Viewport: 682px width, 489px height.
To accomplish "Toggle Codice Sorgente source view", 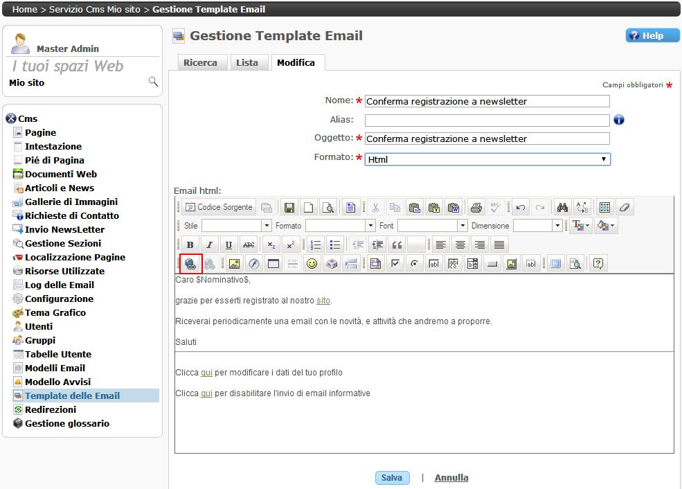I will [219, 207].
